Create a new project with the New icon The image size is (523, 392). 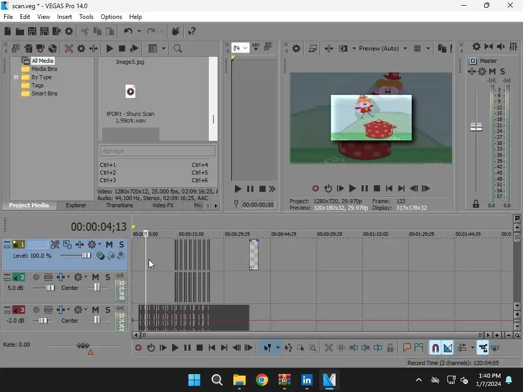click(x=7, y=31)
